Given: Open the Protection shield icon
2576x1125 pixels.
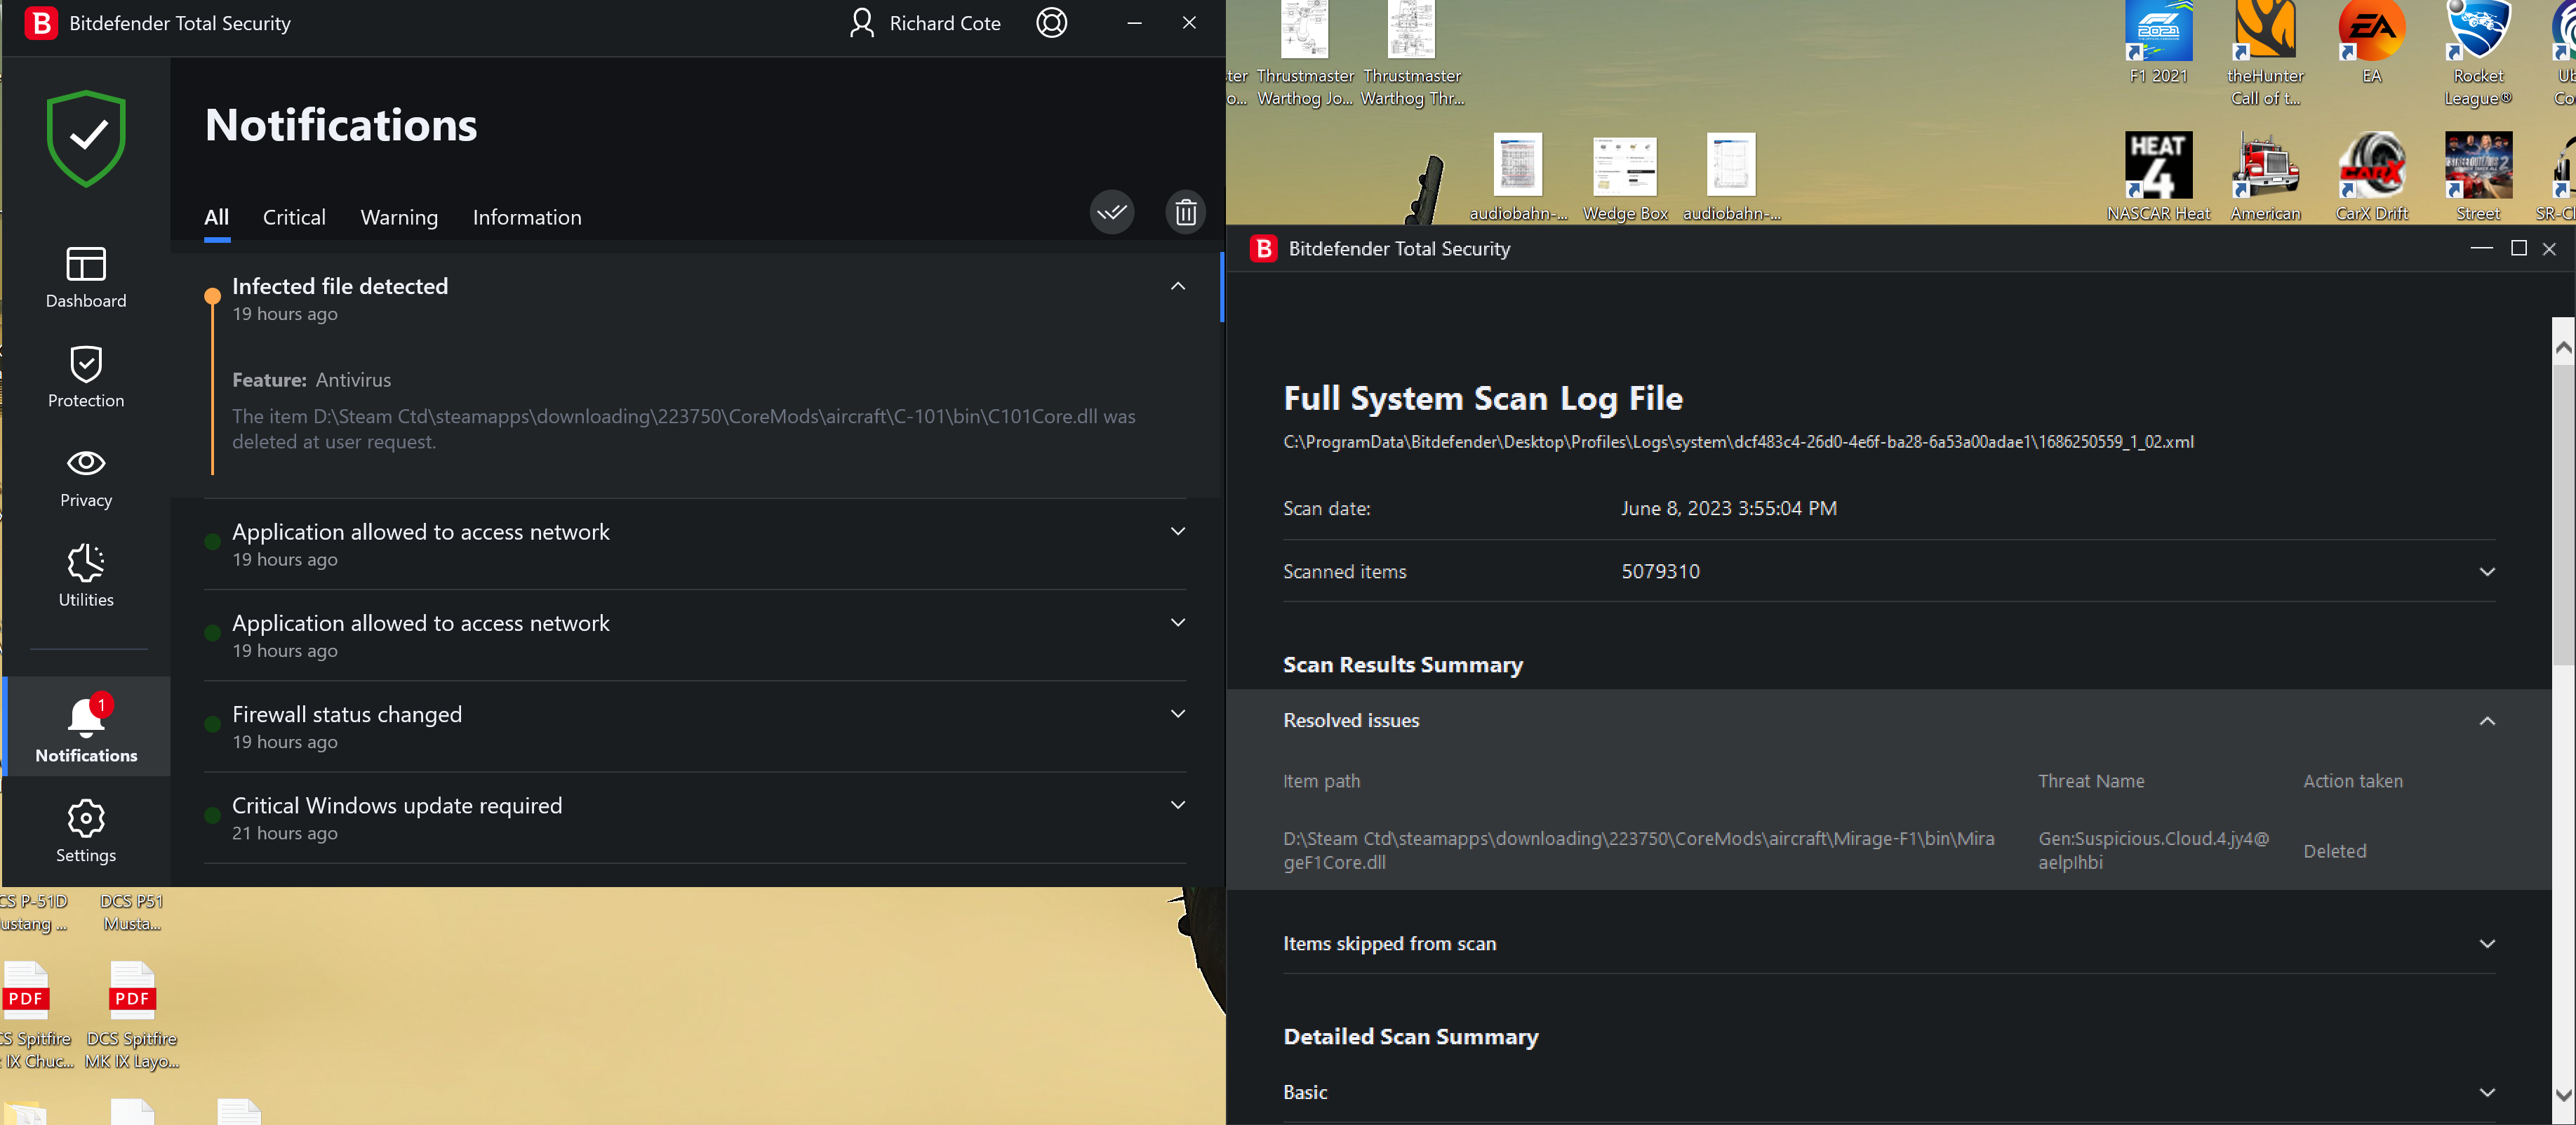Looking at the screenshot, I should click(x=86, y=364).
